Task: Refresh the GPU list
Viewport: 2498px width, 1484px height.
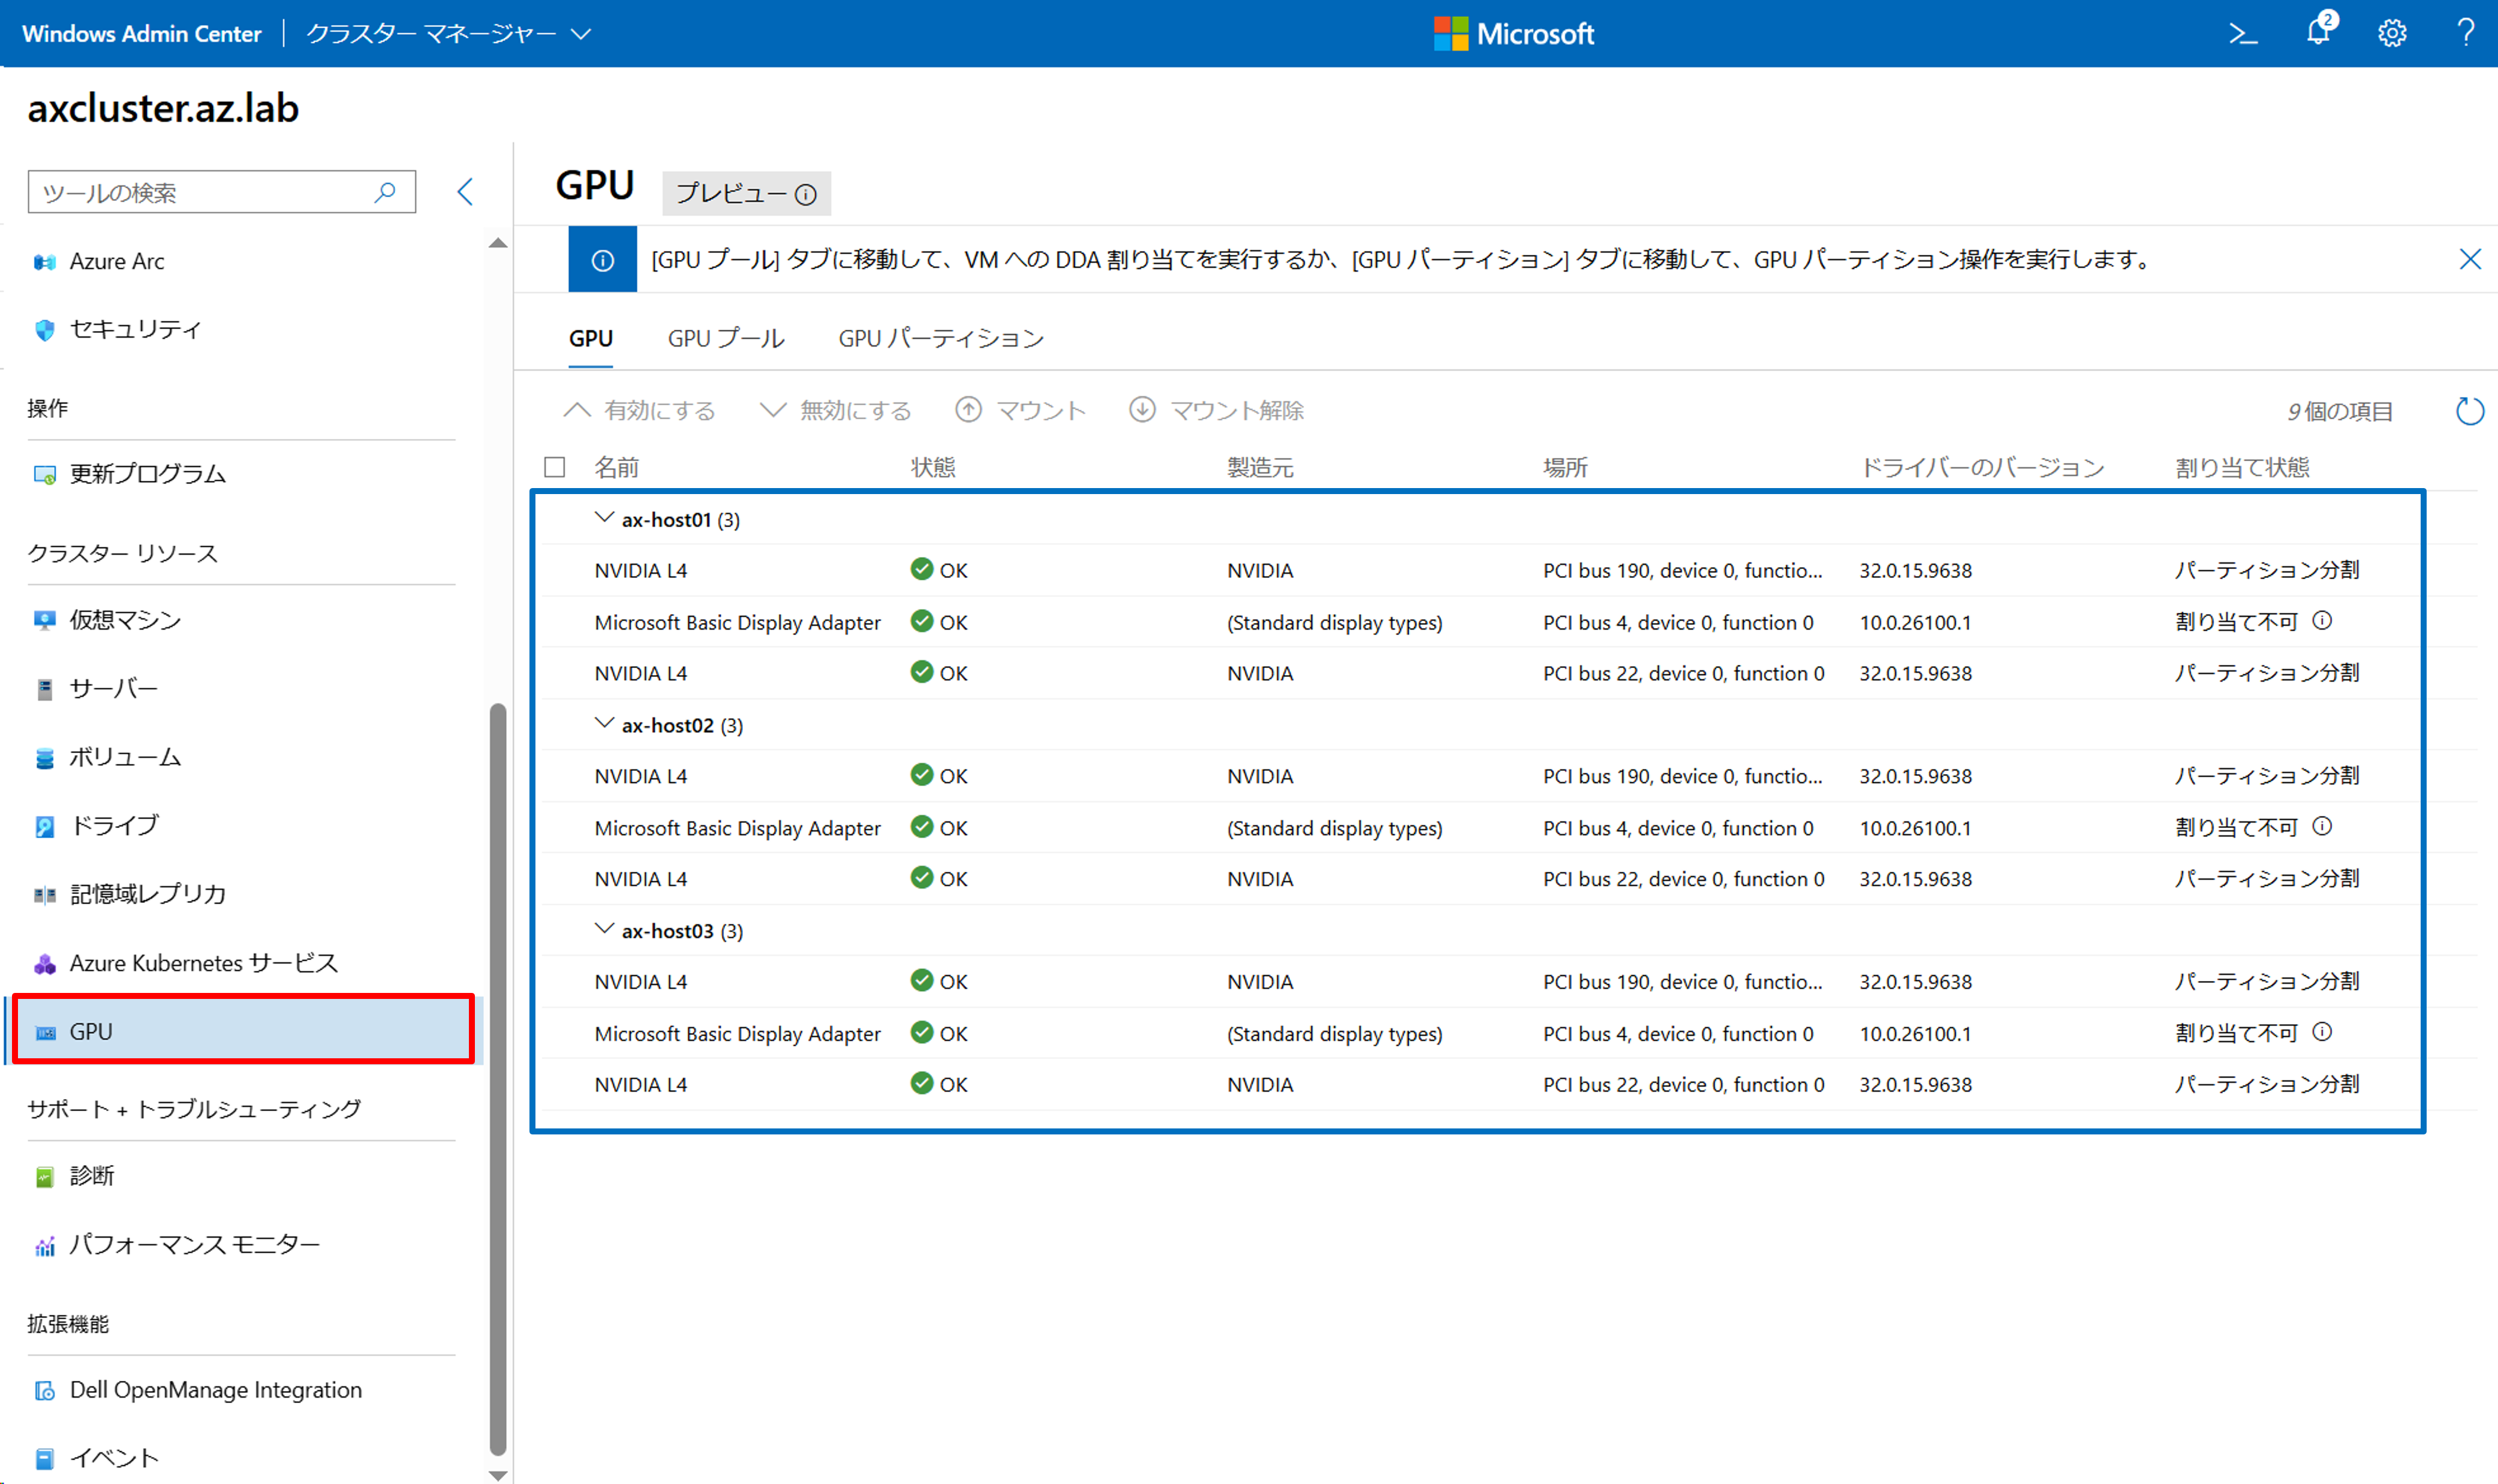Action: [x=2469, y=411]
